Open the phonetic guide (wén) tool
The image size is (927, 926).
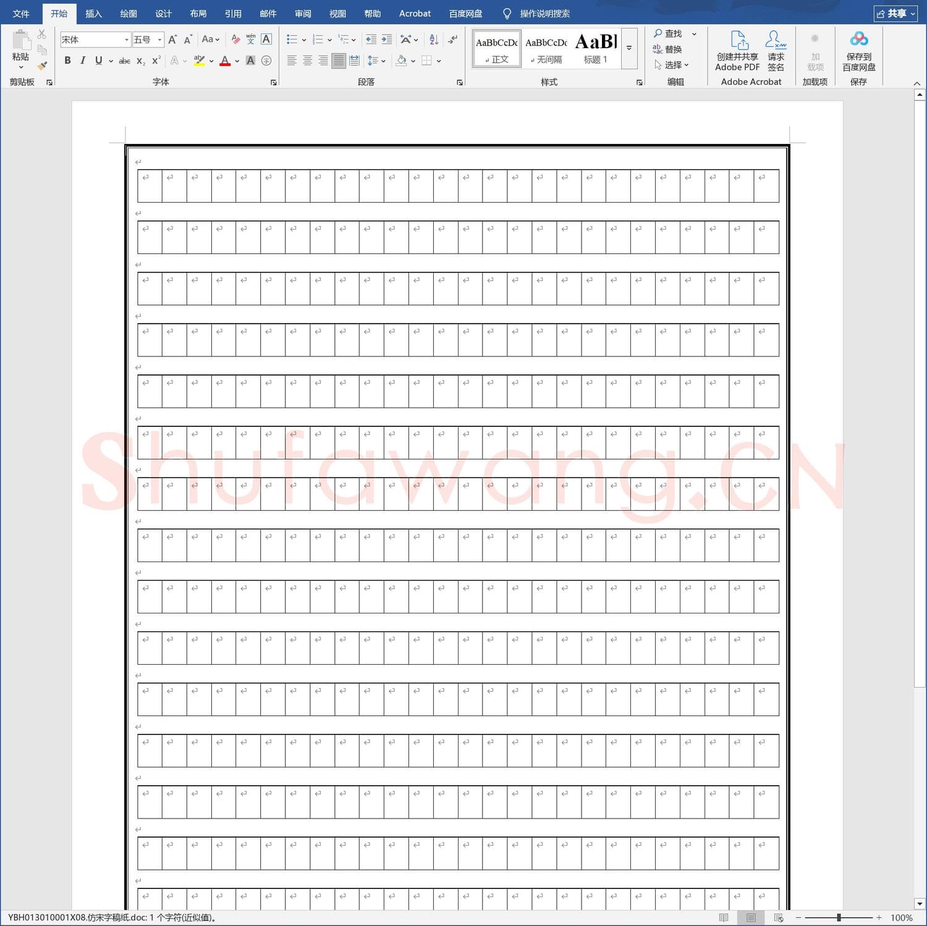point(251,40)
